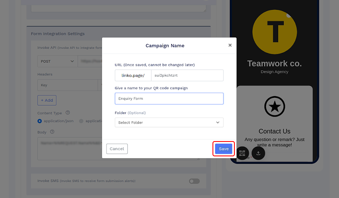Click the QR code icon button

[x=242, y=153]
